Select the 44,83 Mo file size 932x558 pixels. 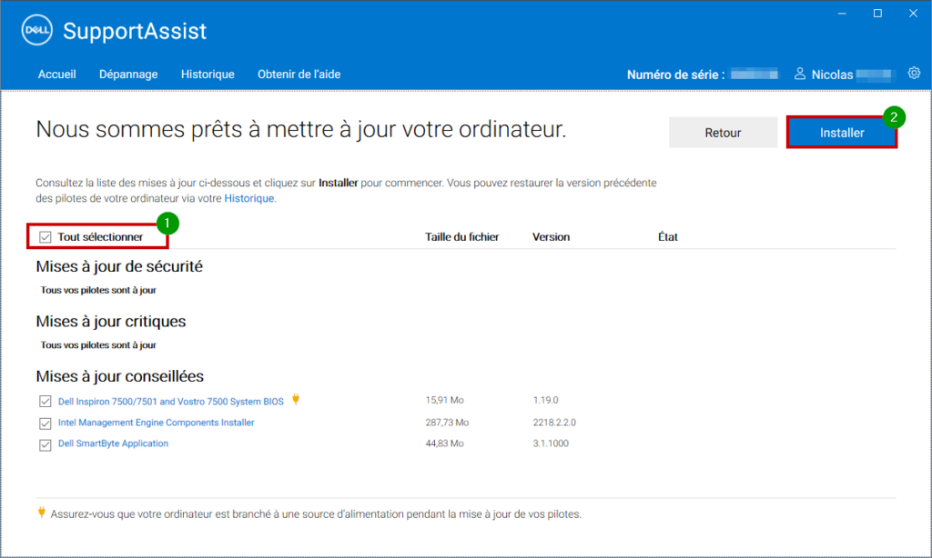point(444,443)
